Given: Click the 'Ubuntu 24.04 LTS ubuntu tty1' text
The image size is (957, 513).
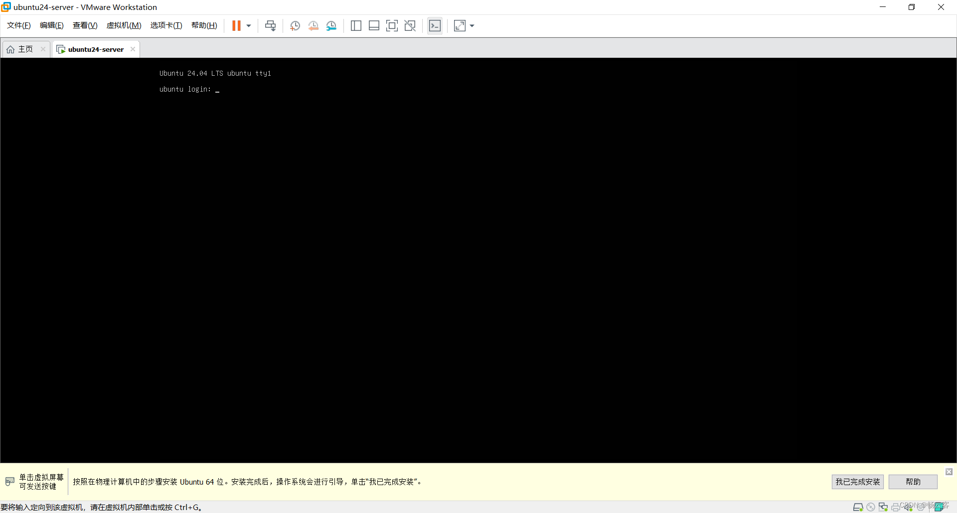Looking at the screenshot, I should [215, 73].
